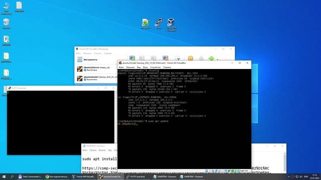
Task: Open Ввод menu in the ubuntu22node2 VM window
Action: [145, 67]
